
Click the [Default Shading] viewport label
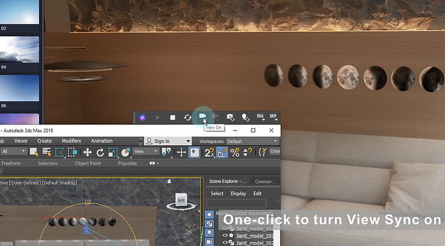click(60, 183)
